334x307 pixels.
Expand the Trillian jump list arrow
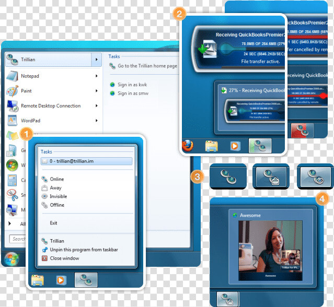tap(97, 60)
